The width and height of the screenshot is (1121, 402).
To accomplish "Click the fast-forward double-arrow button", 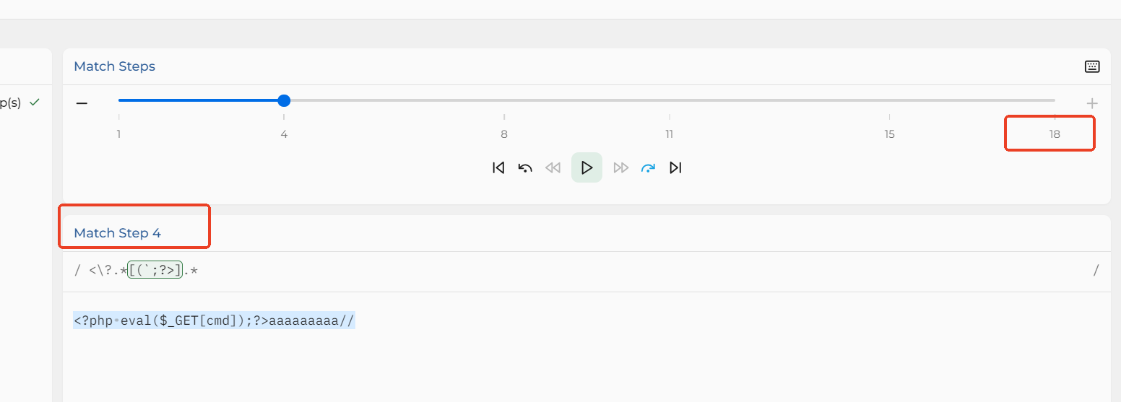I will point(620,167).
